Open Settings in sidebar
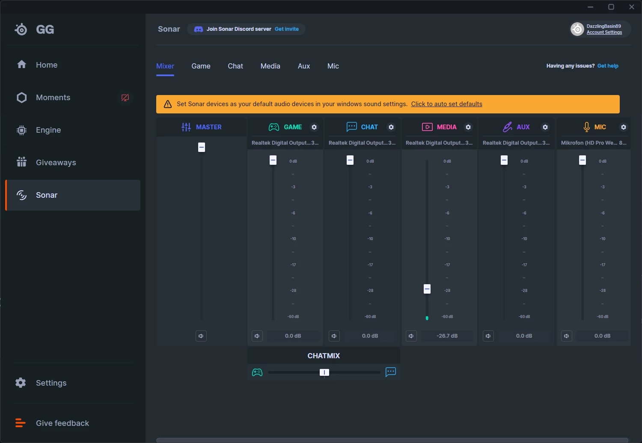The height and width of the screenshot is (443, 642). coord(73,383)
